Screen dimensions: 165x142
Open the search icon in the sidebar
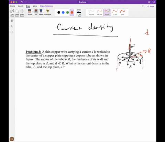[12, 26]
